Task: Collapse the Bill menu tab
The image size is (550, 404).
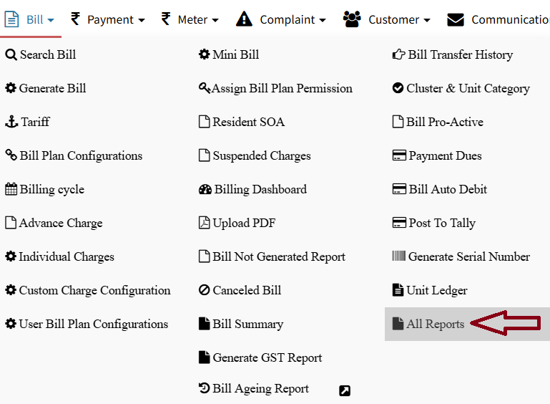Action: 29,19
